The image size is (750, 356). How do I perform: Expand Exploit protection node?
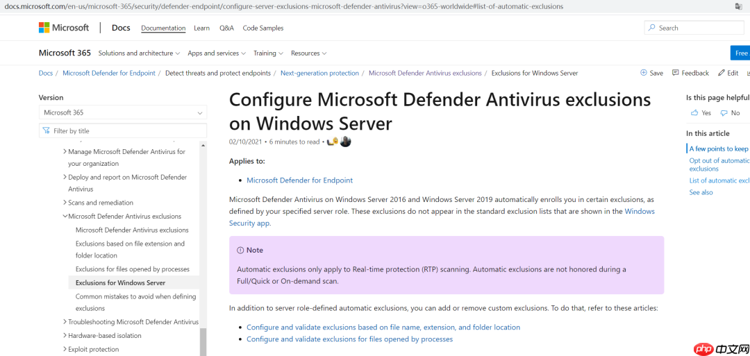click(65, 349)
